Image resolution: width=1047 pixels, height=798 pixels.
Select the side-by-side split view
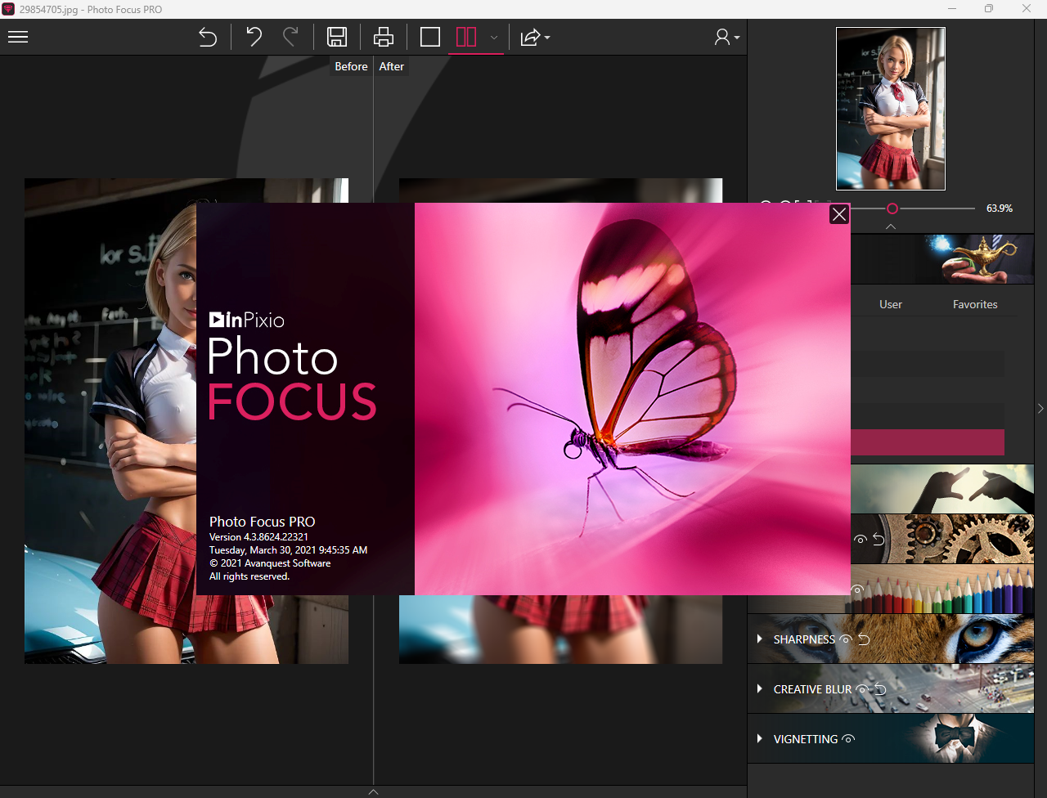(466, 37)
